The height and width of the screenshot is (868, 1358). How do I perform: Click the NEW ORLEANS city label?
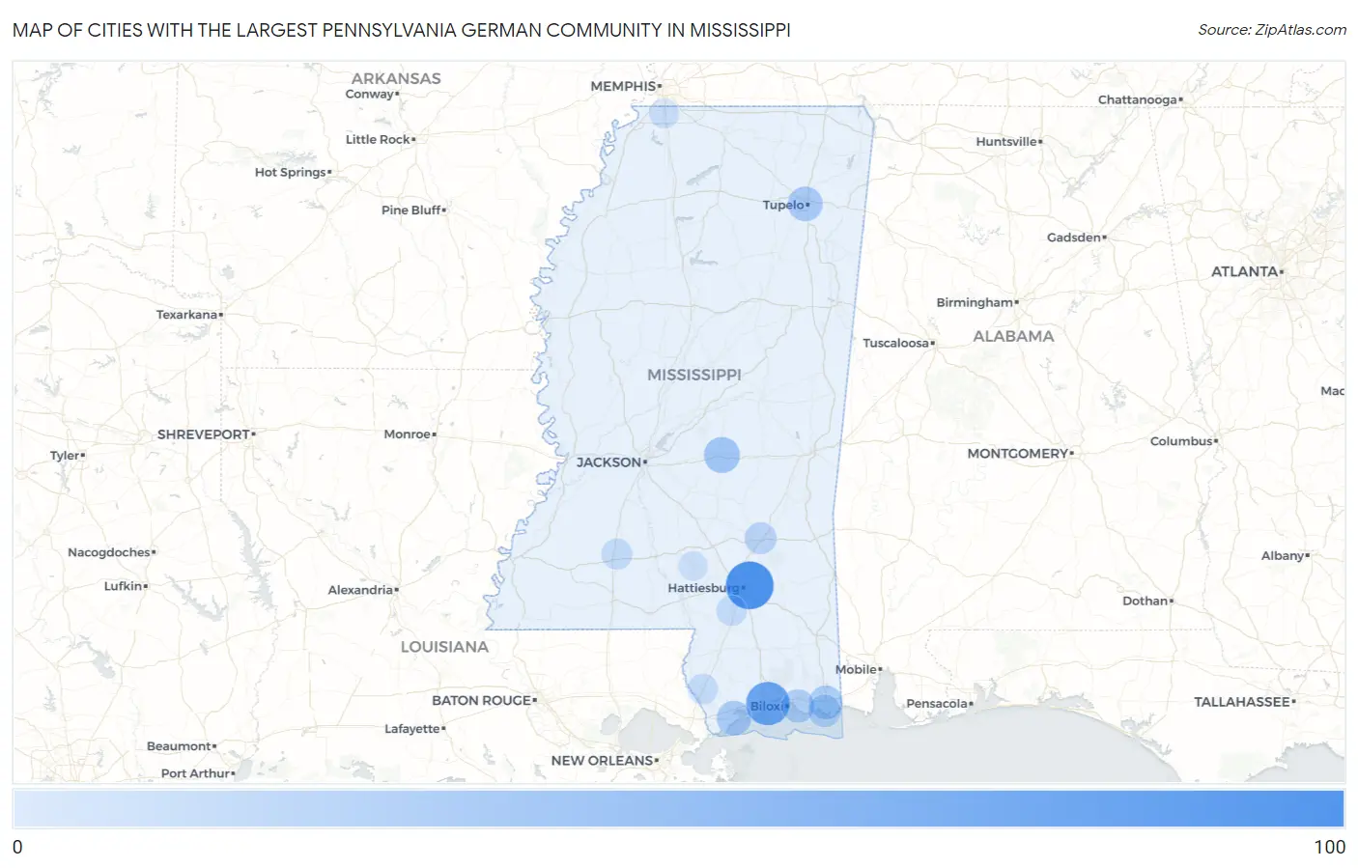coord(602,761)
